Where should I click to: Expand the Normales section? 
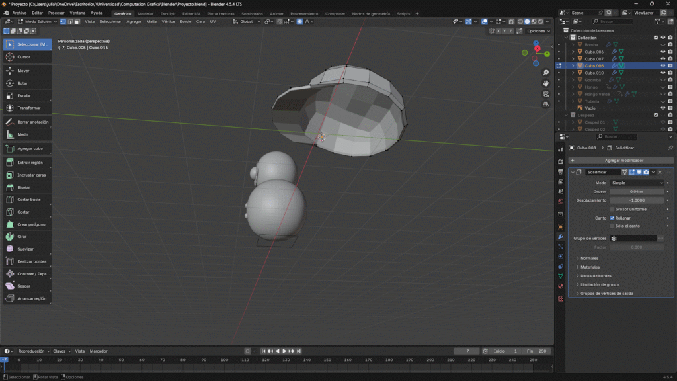(589, 258)
